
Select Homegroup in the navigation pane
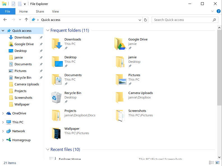21,140
